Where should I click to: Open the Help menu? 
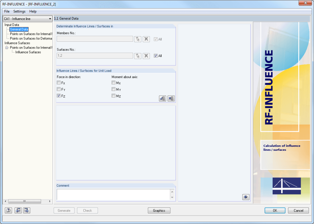(x=33, y=11)
